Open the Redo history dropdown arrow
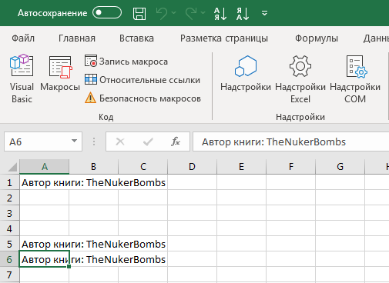This screenshot has height=283, width=389. pyautogui.click(x=203, y=12)
